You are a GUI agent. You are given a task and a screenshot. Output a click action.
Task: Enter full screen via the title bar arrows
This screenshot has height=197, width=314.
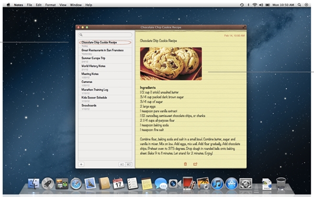coord(244,27)
